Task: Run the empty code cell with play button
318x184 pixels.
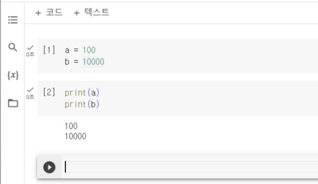Action: click(x=49, y=167)
